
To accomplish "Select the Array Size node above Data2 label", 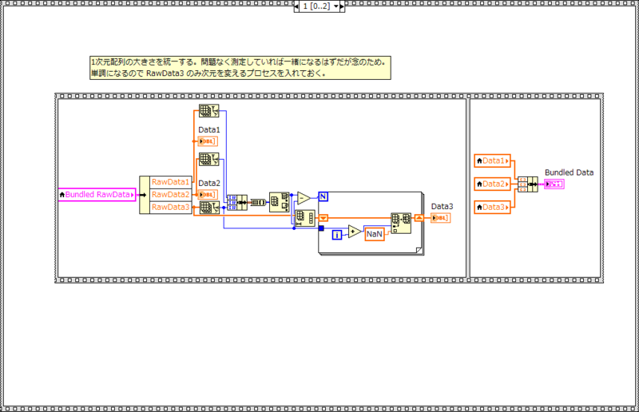I will point(208,159).
